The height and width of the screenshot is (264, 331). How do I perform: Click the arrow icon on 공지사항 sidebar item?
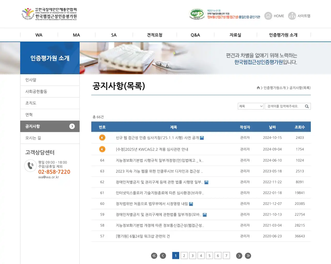(72, 126)
